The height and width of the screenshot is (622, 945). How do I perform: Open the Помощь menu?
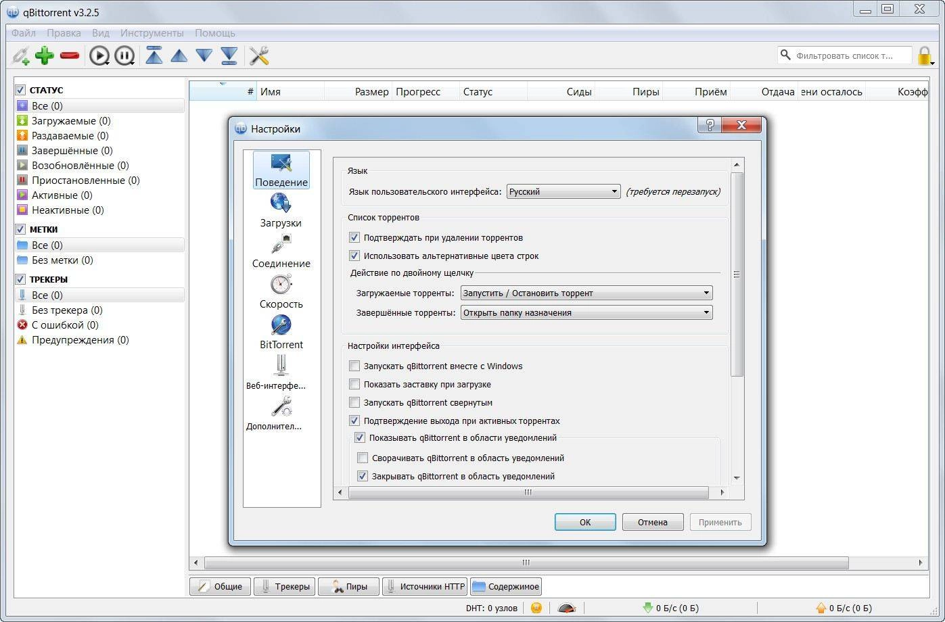215,33
